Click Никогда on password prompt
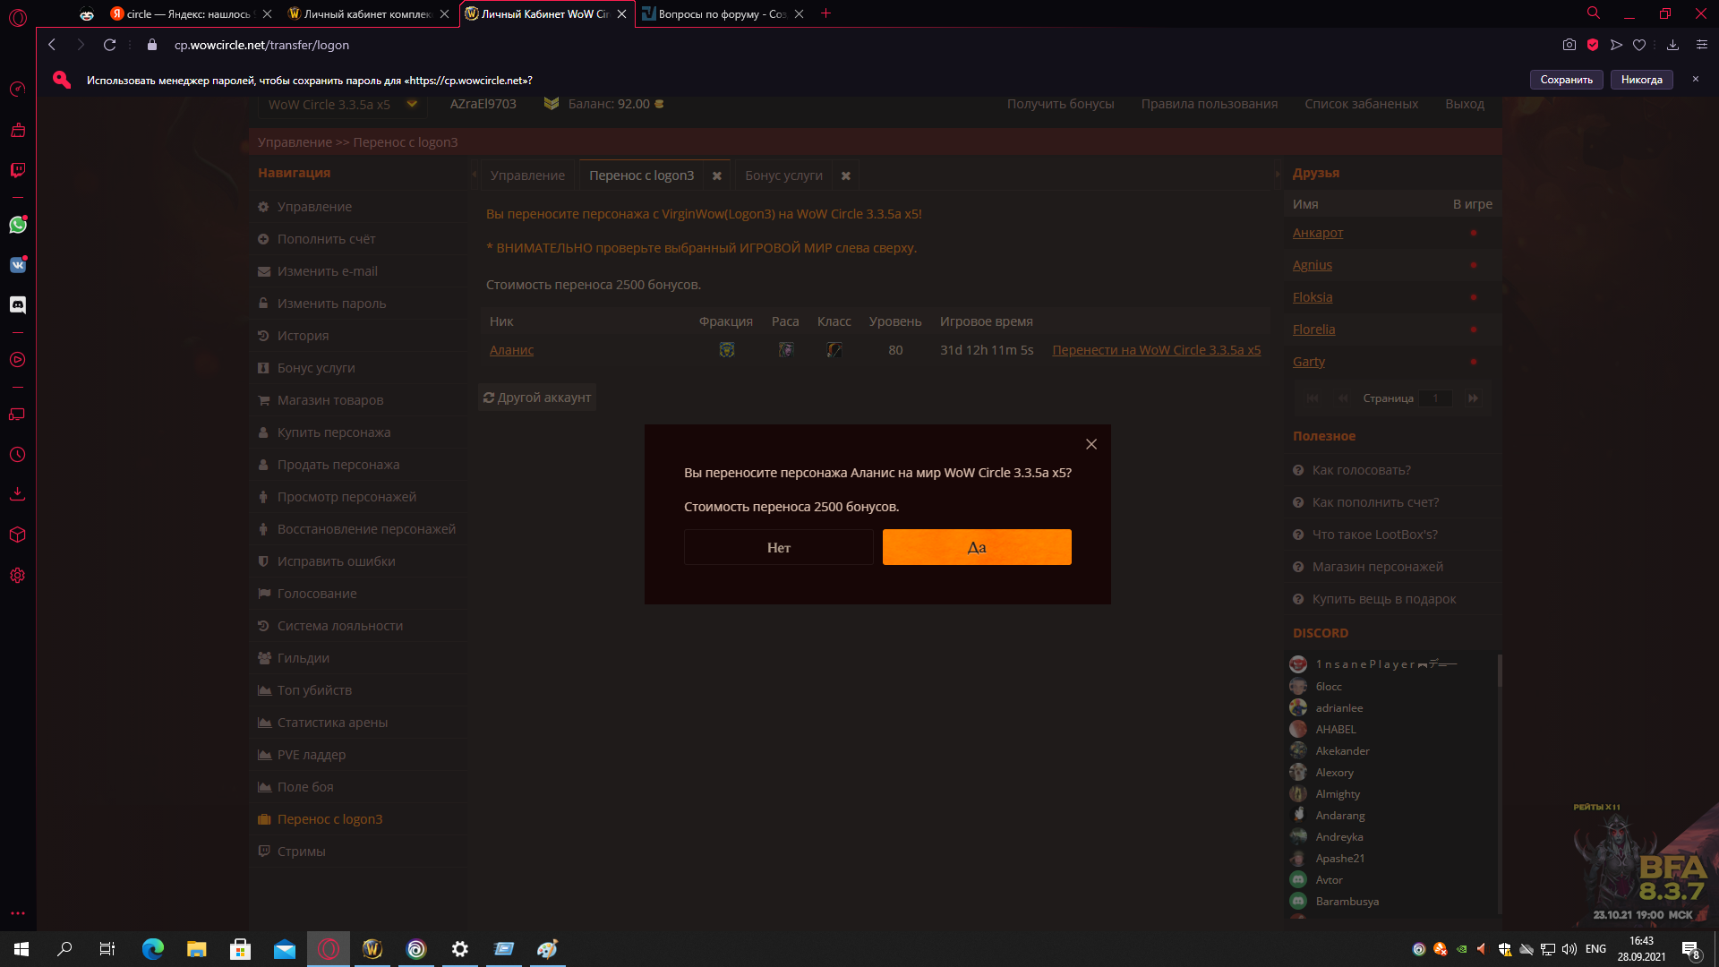The image size is (1719, 967). (1641, 80)
